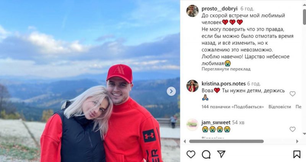306x162 pixels.
Task: Share post via paper plane icon
Action: coord(221,154)
